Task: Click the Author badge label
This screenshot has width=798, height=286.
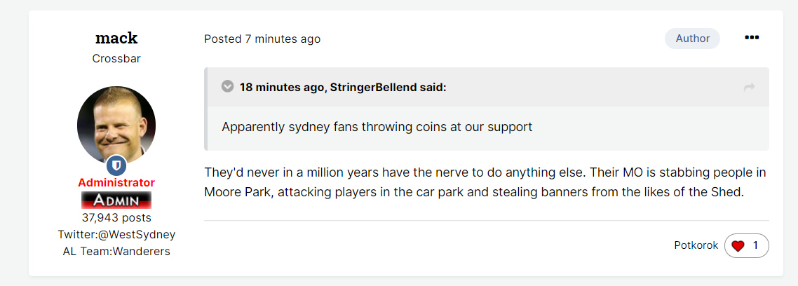Action: (692, 38)
